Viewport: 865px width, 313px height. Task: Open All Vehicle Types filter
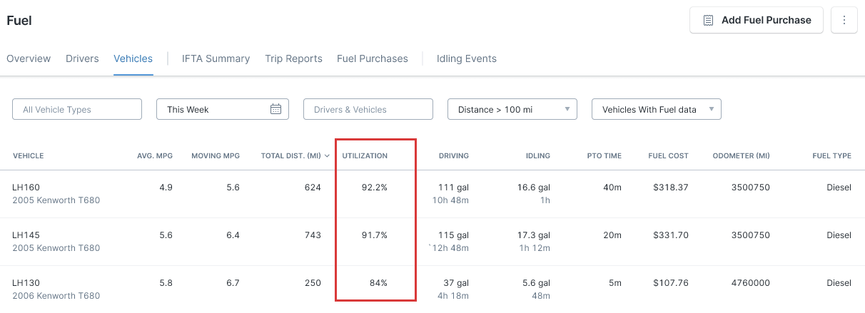77,109
